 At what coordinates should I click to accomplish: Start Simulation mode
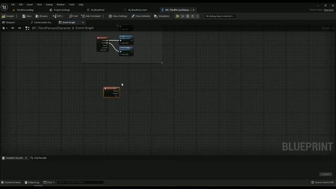tap(162, 16)
